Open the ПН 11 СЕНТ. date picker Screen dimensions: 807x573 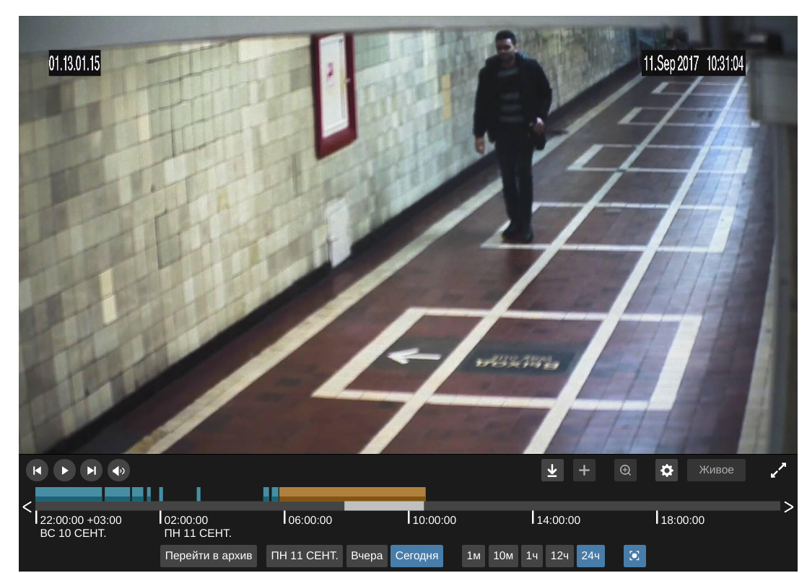pos(304,556)
